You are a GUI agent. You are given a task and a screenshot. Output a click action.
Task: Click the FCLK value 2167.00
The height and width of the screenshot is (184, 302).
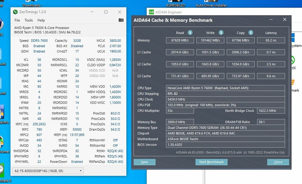(115, 46)
